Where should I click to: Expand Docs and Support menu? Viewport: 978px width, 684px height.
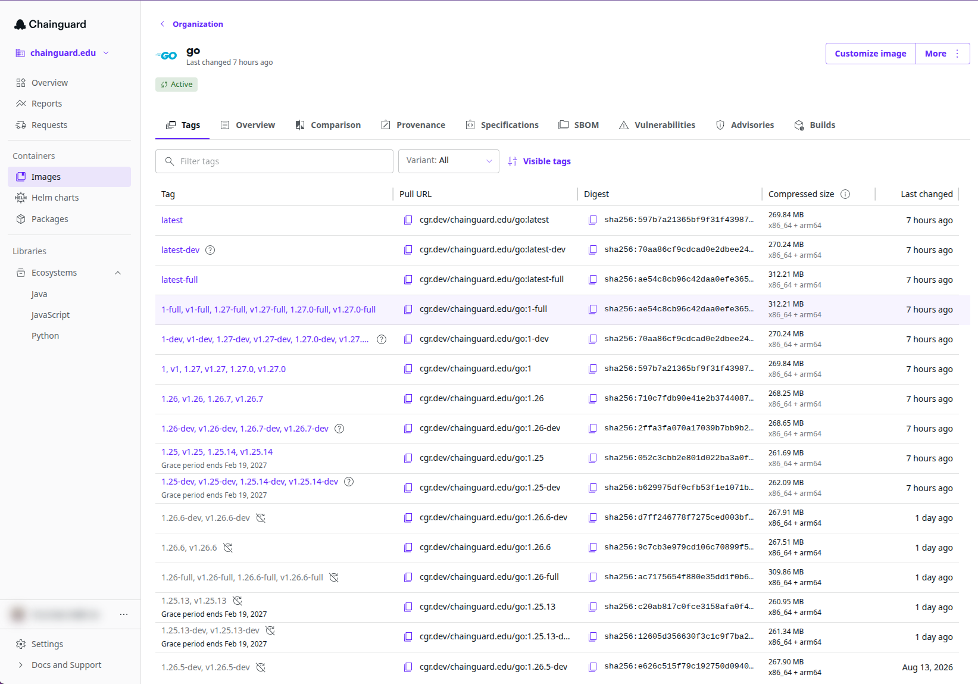coord(60,665)
